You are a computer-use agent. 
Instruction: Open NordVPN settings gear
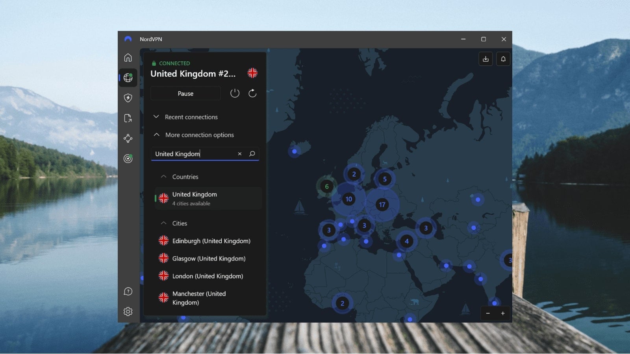(128, 311)
